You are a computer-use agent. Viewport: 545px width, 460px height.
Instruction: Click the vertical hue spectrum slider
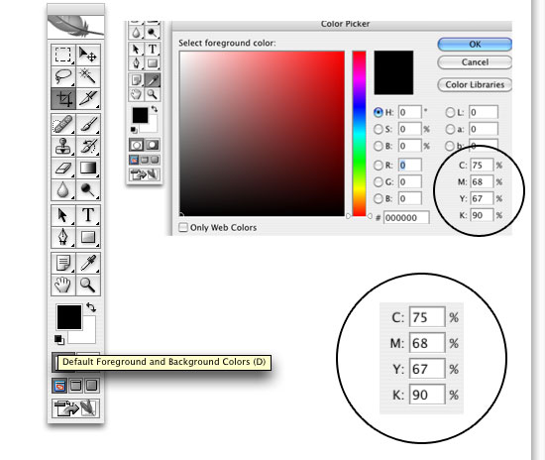point(359,134)
